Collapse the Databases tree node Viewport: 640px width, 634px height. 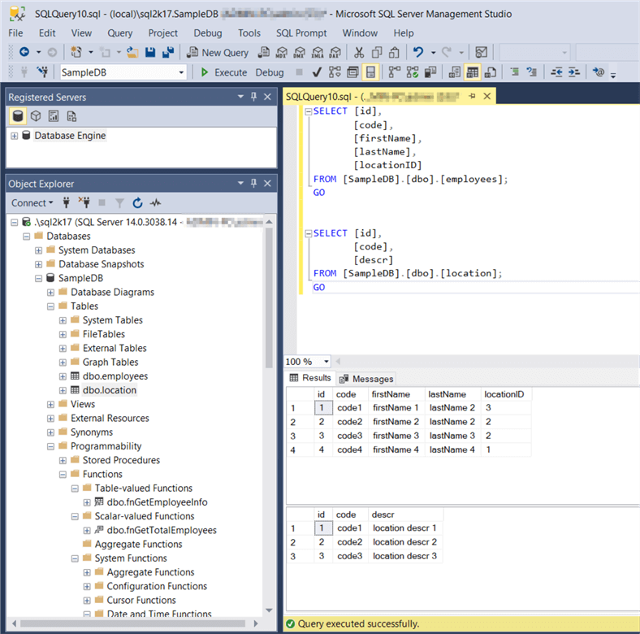[27, 237]
